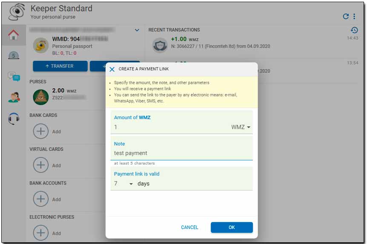Add an electronic purse with plus icon
Viewport: 367px width, 244px height.
click(x=41, y=233)
